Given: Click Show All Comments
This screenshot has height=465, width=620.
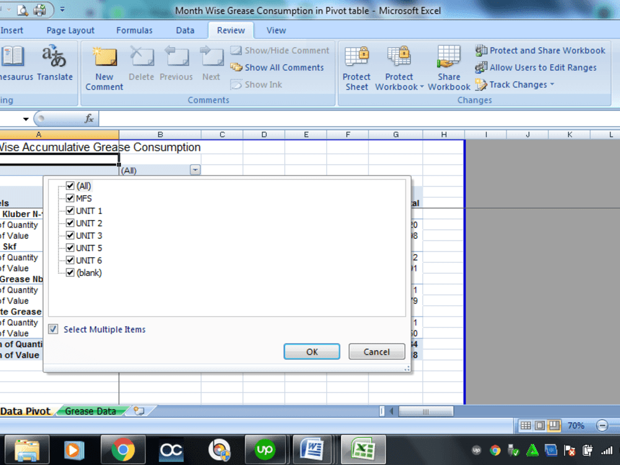Looking at the screenshot, I should pos(277,68).
